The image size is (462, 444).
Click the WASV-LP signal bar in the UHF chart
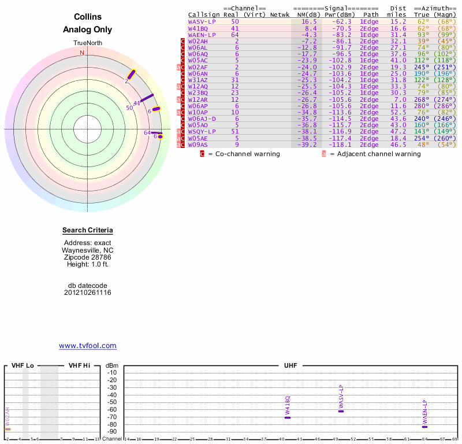click(341, 411)
